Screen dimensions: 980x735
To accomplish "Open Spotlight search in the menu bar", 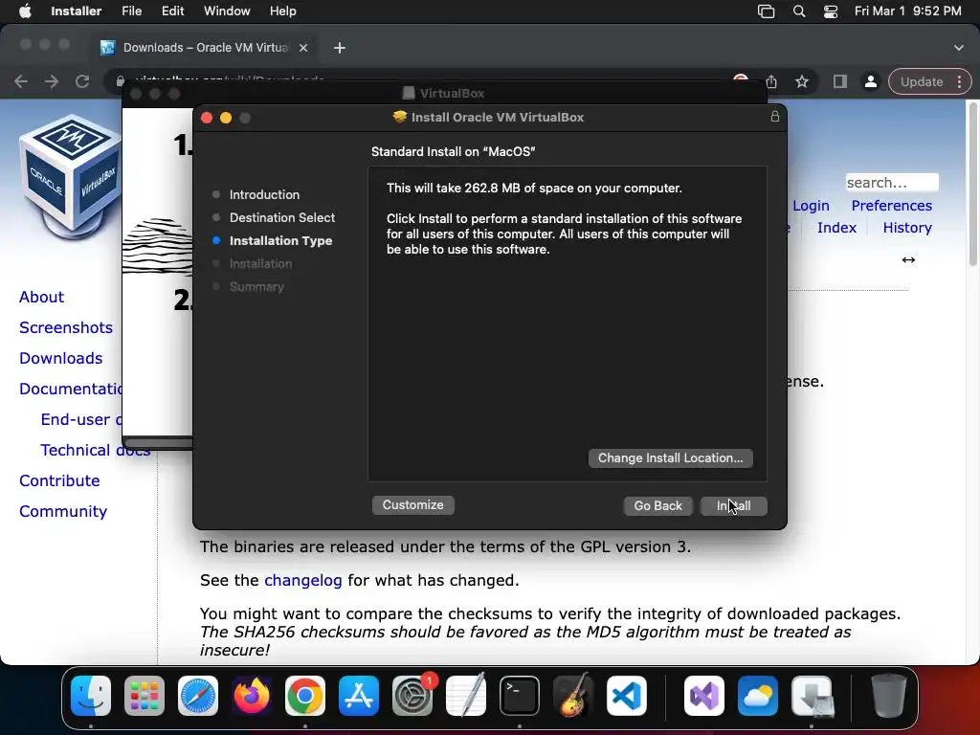I will click(799, 11).
